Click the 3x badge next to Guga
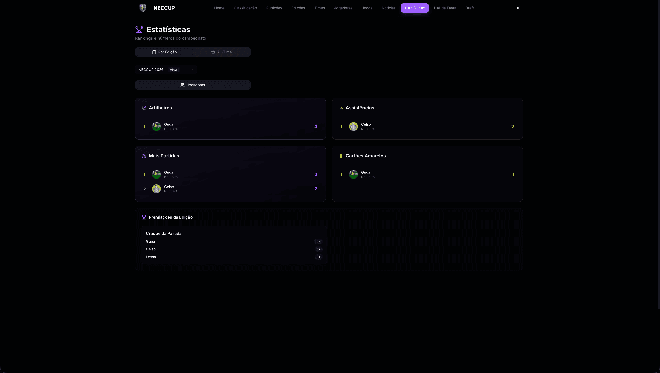The width and height of the screenshot is (660, 373). tap(318, 241)
